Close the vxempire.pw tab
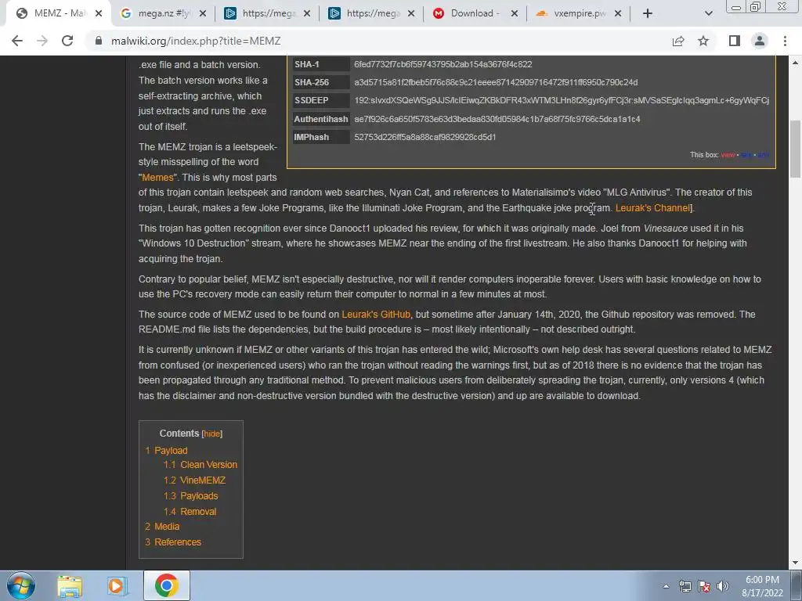 pyautogui.click(x=618, y=14)
